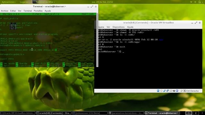
Task: Click the optical disc icon in VirtualBox status bar
Action: (161, 91)
